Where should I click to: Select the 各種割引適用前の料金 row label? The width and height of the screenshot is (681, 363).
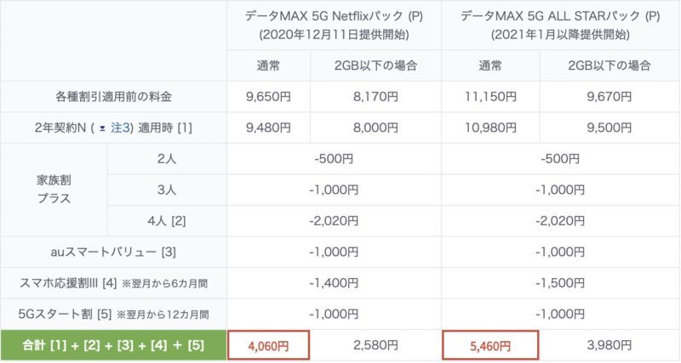114,96
